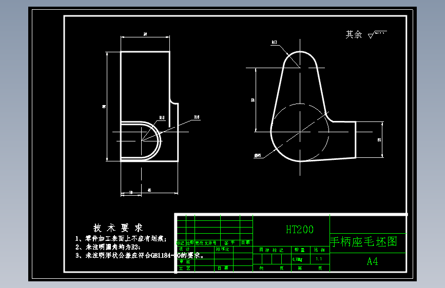Click the U-shaped slot outline in left view

coord(141,140)
